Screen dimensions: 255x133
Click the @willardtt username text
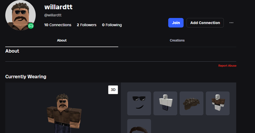[x=53, y=15]
